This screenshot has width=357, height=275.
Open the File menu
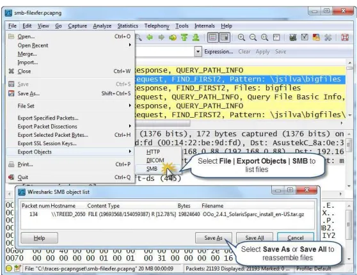(12, 26)
